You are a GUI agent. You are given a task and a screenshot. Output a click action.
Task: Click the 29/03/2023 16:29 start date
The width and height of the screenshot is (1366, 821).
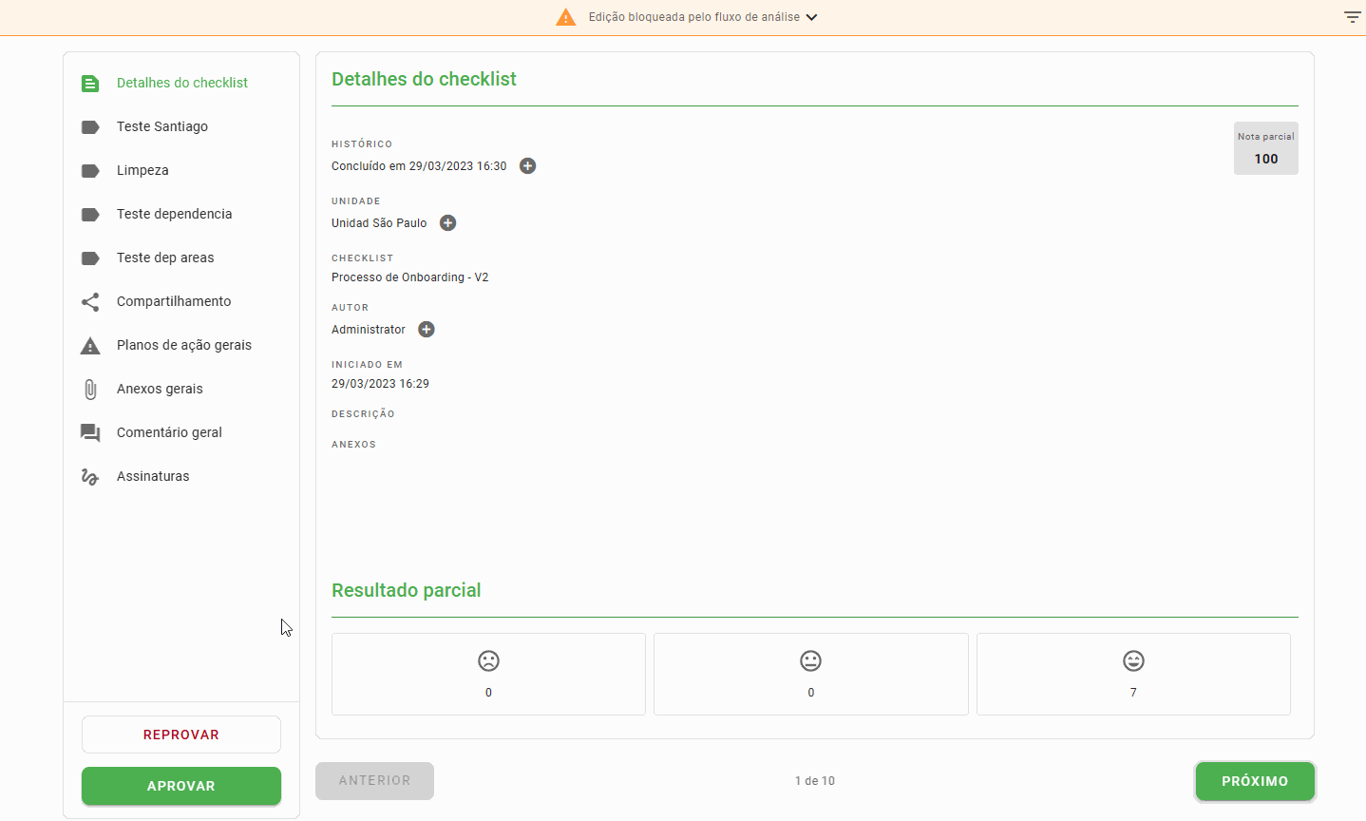click(380, 384)
